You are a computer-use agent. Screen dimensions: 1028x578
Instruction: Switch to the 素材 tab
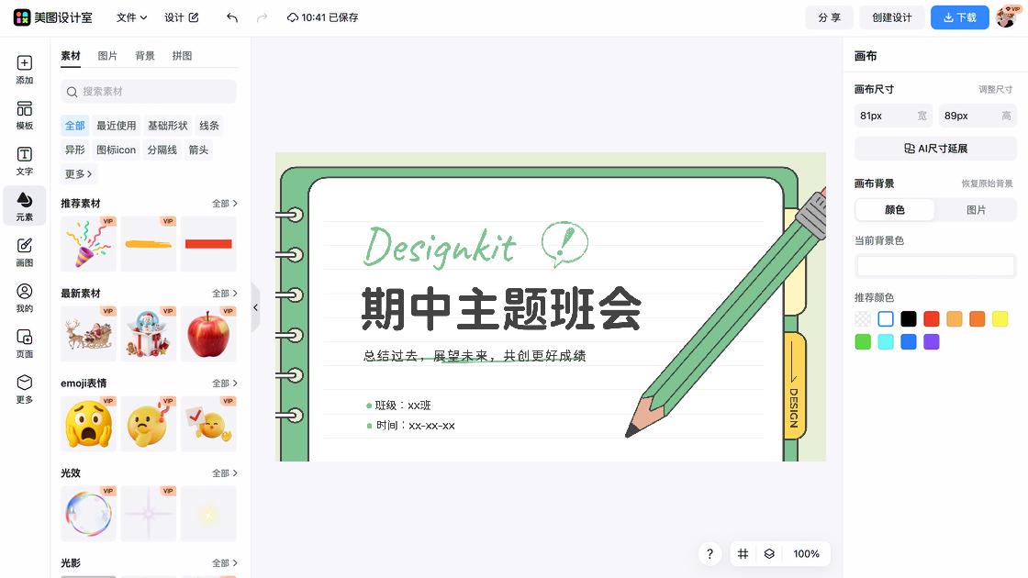(x=70, y=56)
